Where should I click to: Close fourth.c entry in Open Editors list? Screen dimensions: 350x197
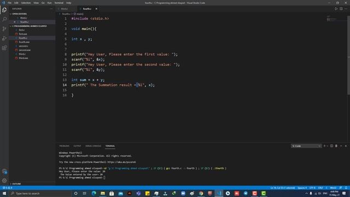15,22
